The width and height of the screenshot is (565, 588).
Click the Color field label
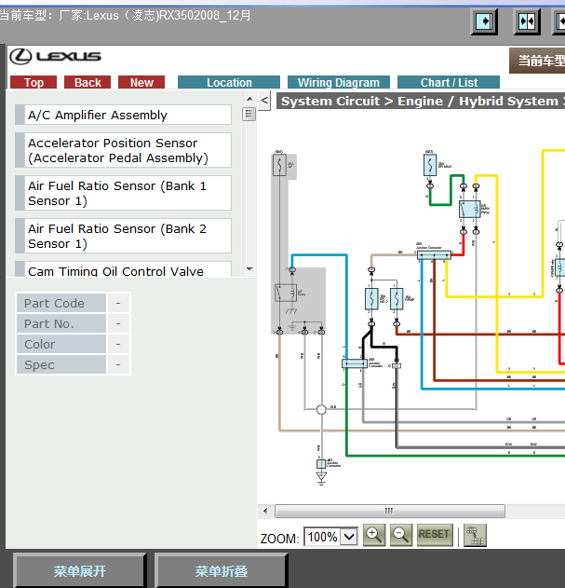click(x=61, y=344)
